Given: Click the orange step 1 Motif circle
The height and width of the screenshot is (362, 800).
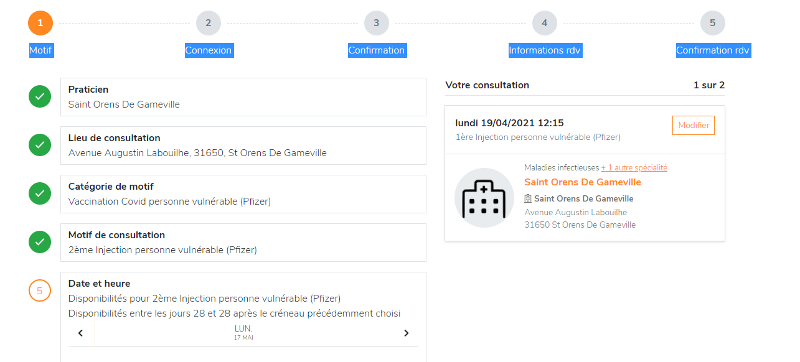Looking at the screenshot, I should 40,23.
